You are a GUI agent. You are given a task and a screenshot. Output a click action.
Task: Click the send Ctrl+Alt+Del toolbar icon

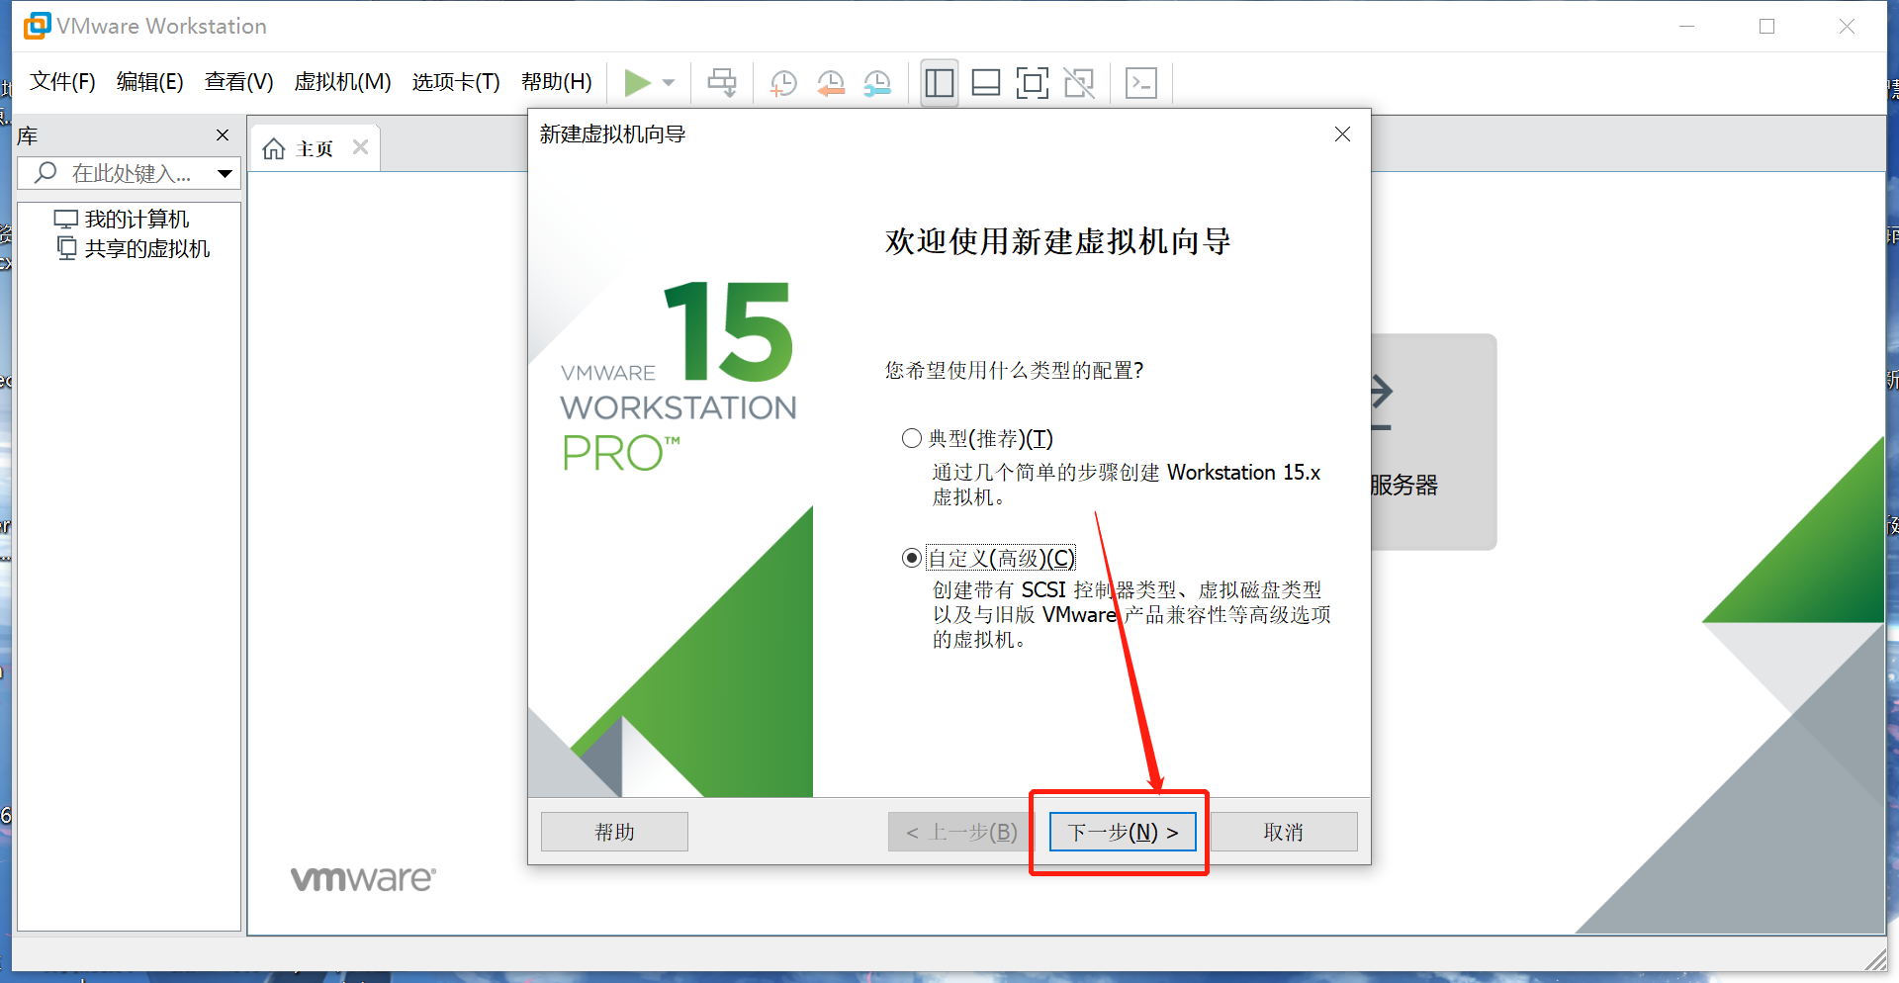[722, 83]
